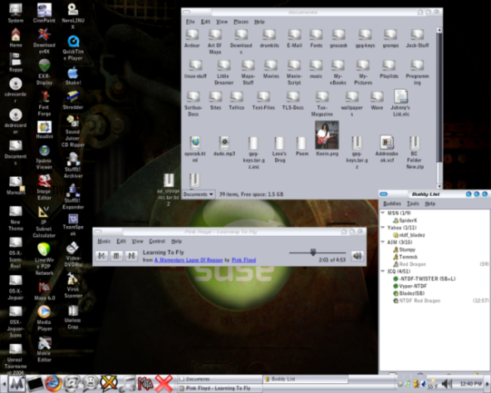The width and height of the screenshot is (491, 393).
Task: Collapse the AIM (3/15) group
Action: coord(383,242)
